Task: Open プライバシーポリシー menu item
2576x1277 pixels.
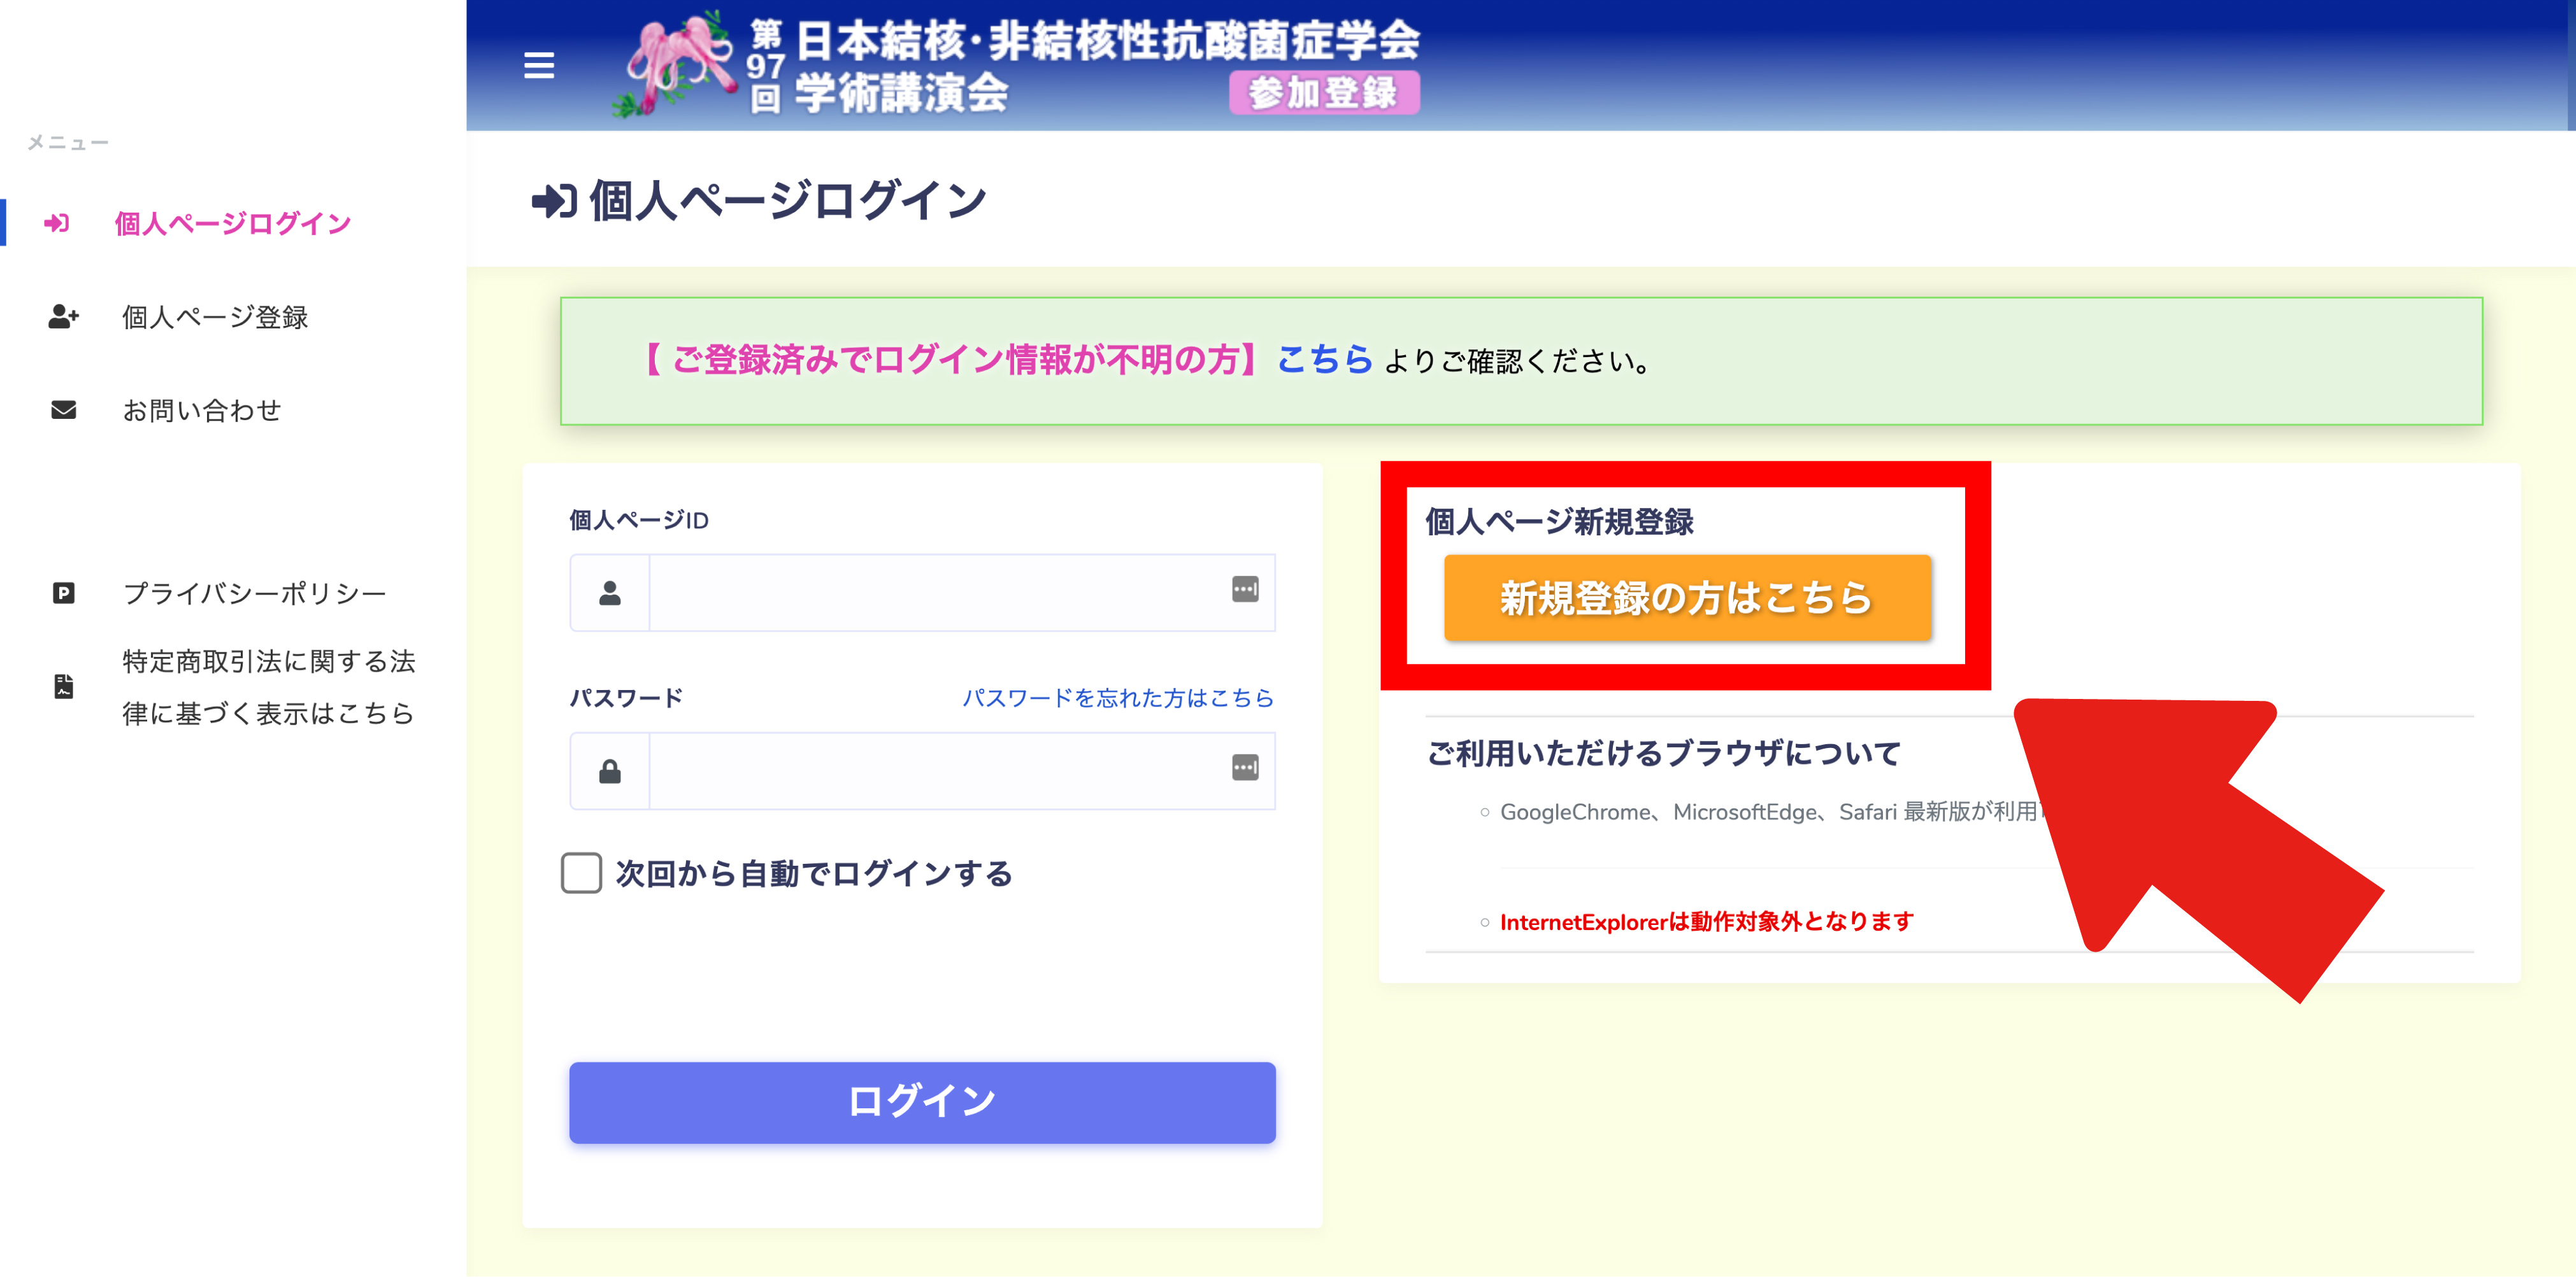Action: [x=254, y=593]
